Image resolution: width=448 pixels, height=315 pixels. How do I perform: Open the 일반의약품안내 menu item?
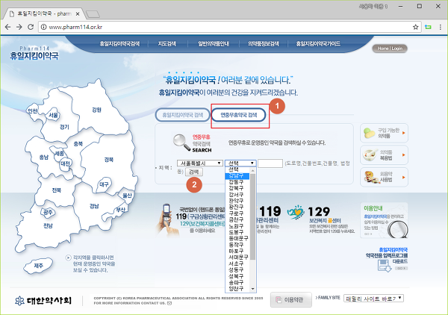[x=214, y=44]
